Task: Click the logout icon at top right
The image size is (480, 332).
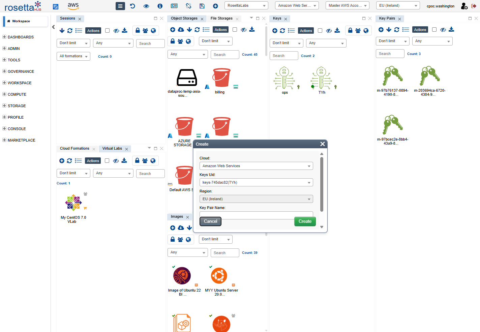Action: point(474,6)
